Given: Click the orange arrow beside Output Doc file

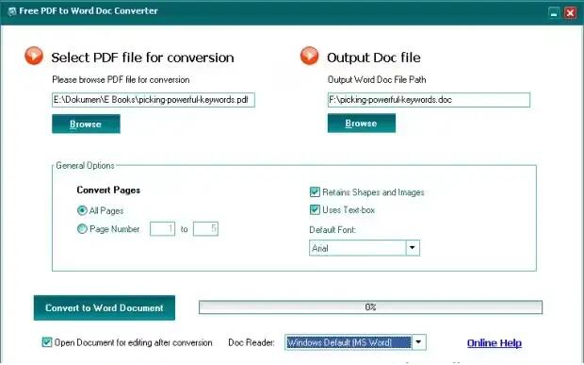Looking at the screenshot, I should pos(310,56).
